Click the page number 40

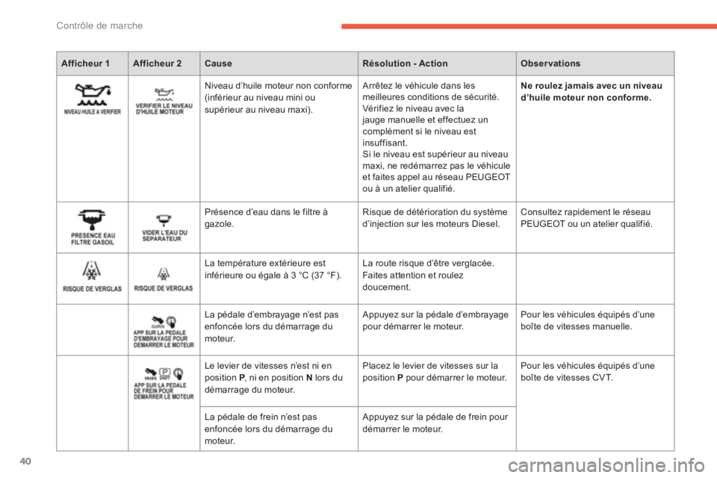click(25, 461)
